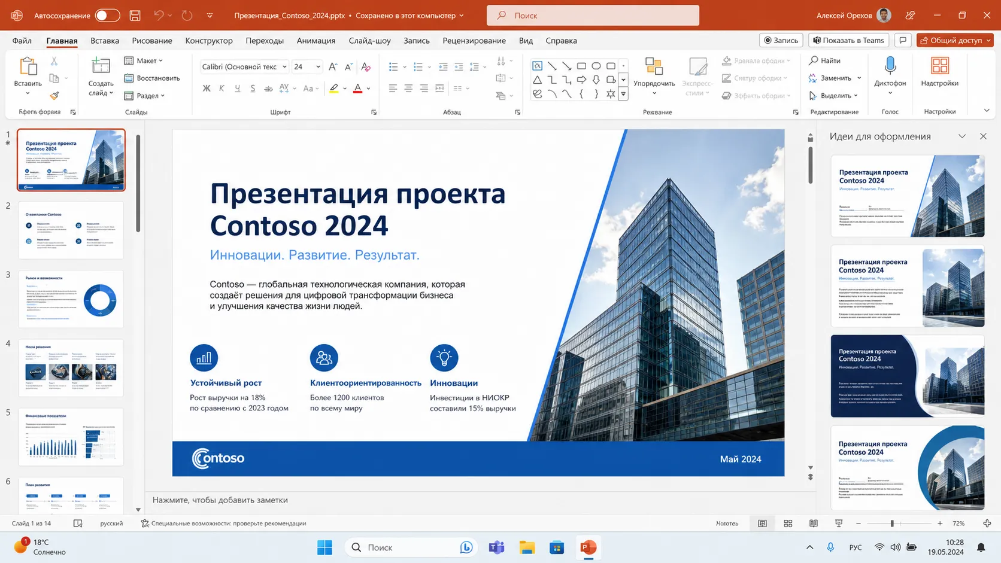
Task: Click the Создать слайд button
Action: click(x=101, y=75)
